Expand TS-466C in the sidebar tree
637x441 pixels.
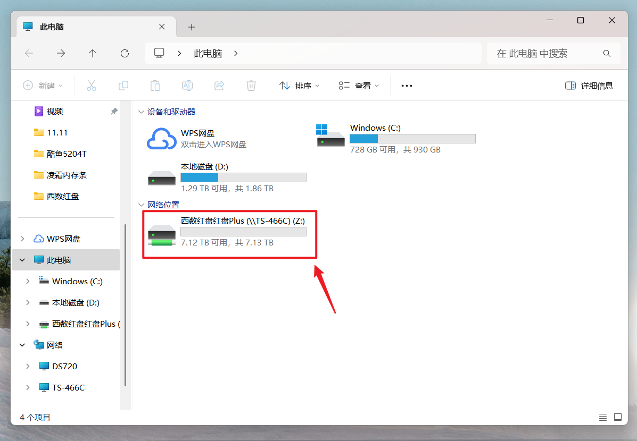point(28,387)
